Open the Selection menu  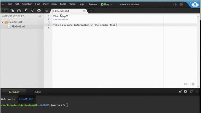coord(27,4)
